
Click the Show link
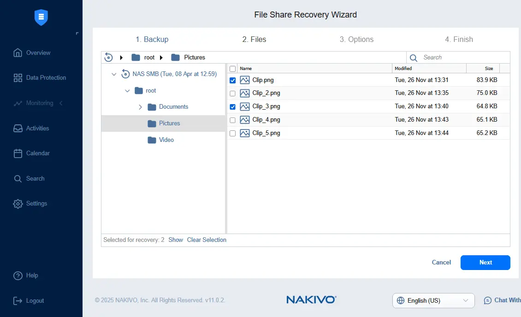tap(176, 240)
